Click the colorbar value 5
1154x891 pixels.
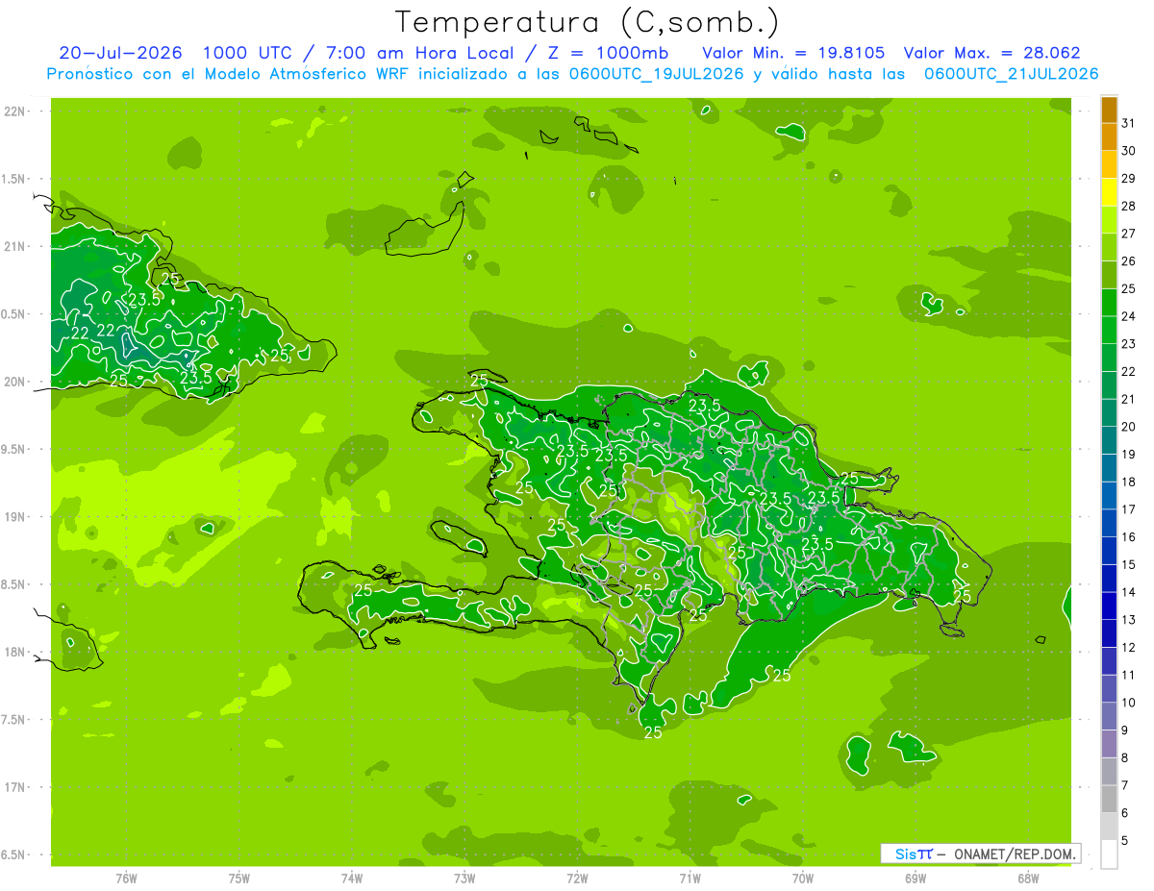[1126, 840]
